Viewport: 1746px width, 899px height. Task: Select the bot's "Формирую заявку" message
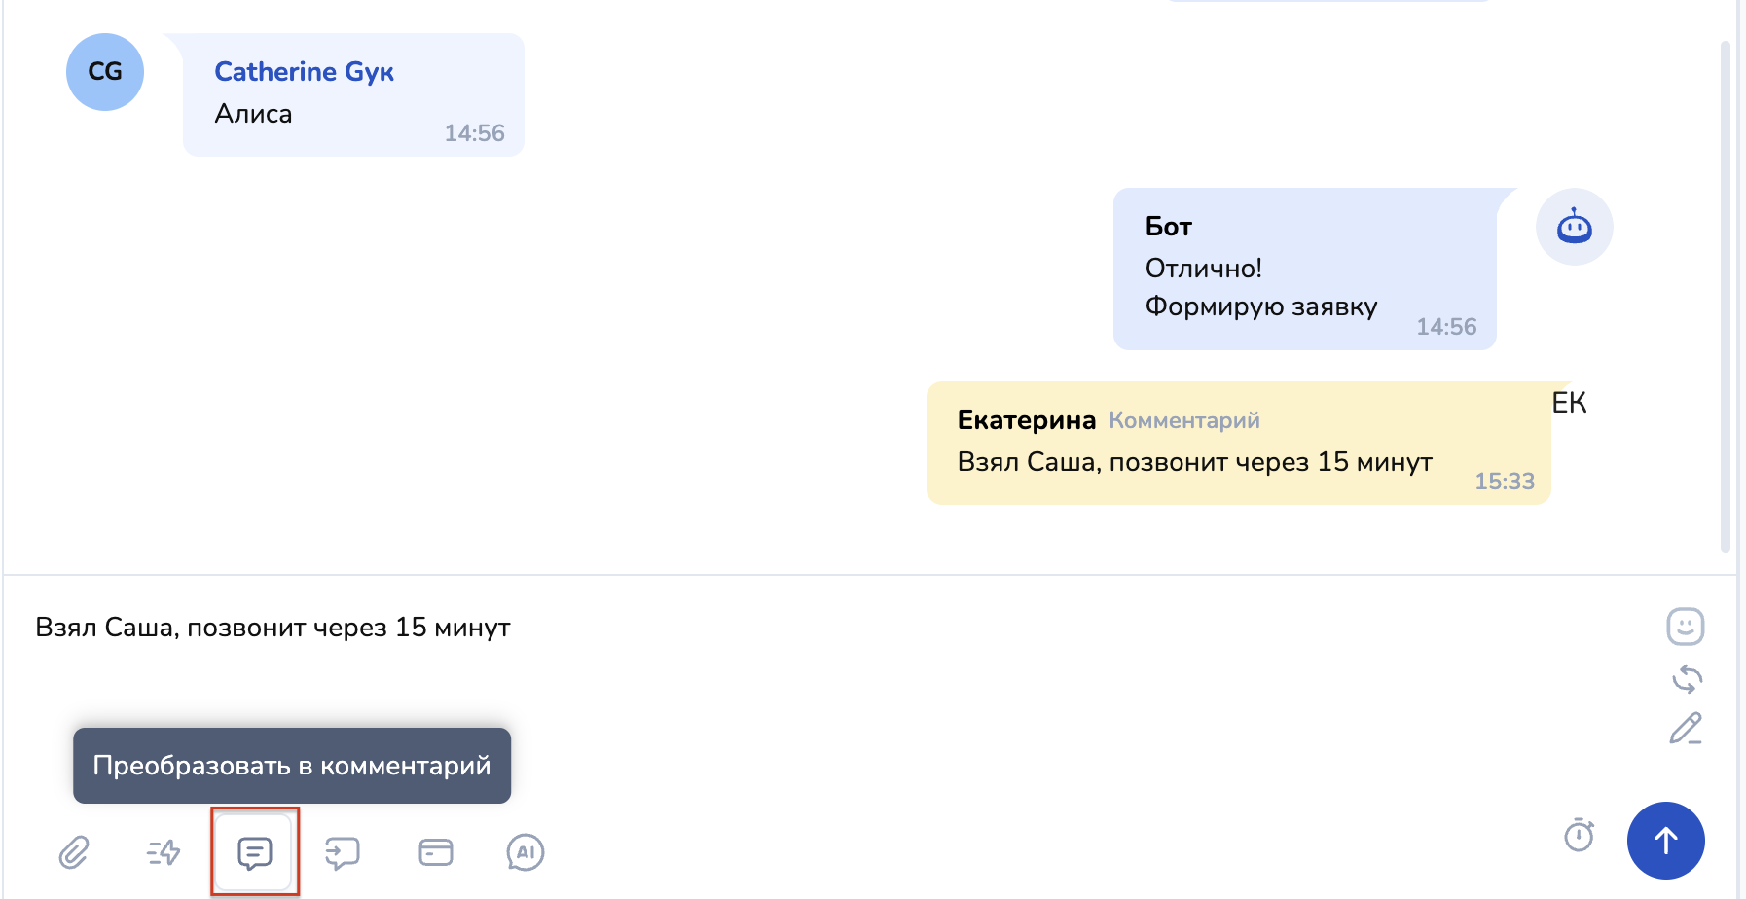tap(1303, 270)
